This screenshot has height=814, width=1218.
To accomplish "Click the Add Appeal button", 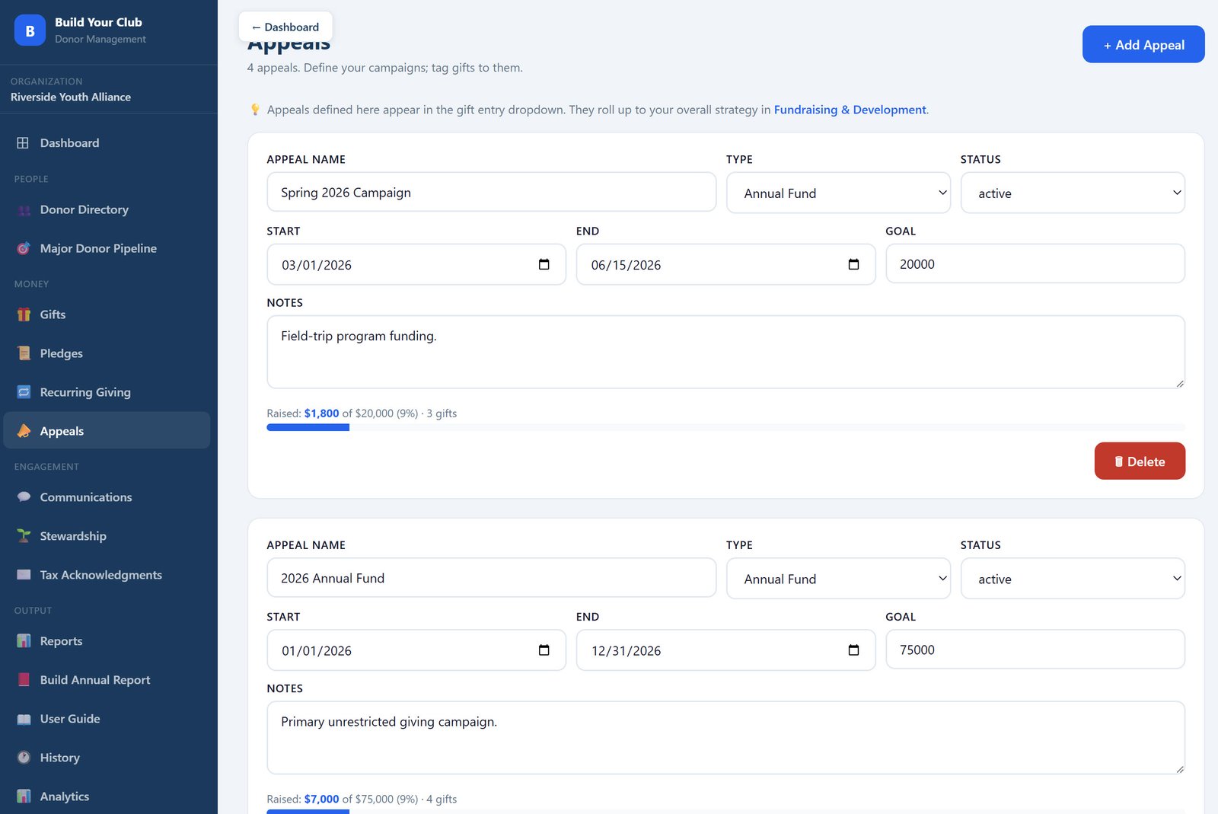I will pos(1143,45).
